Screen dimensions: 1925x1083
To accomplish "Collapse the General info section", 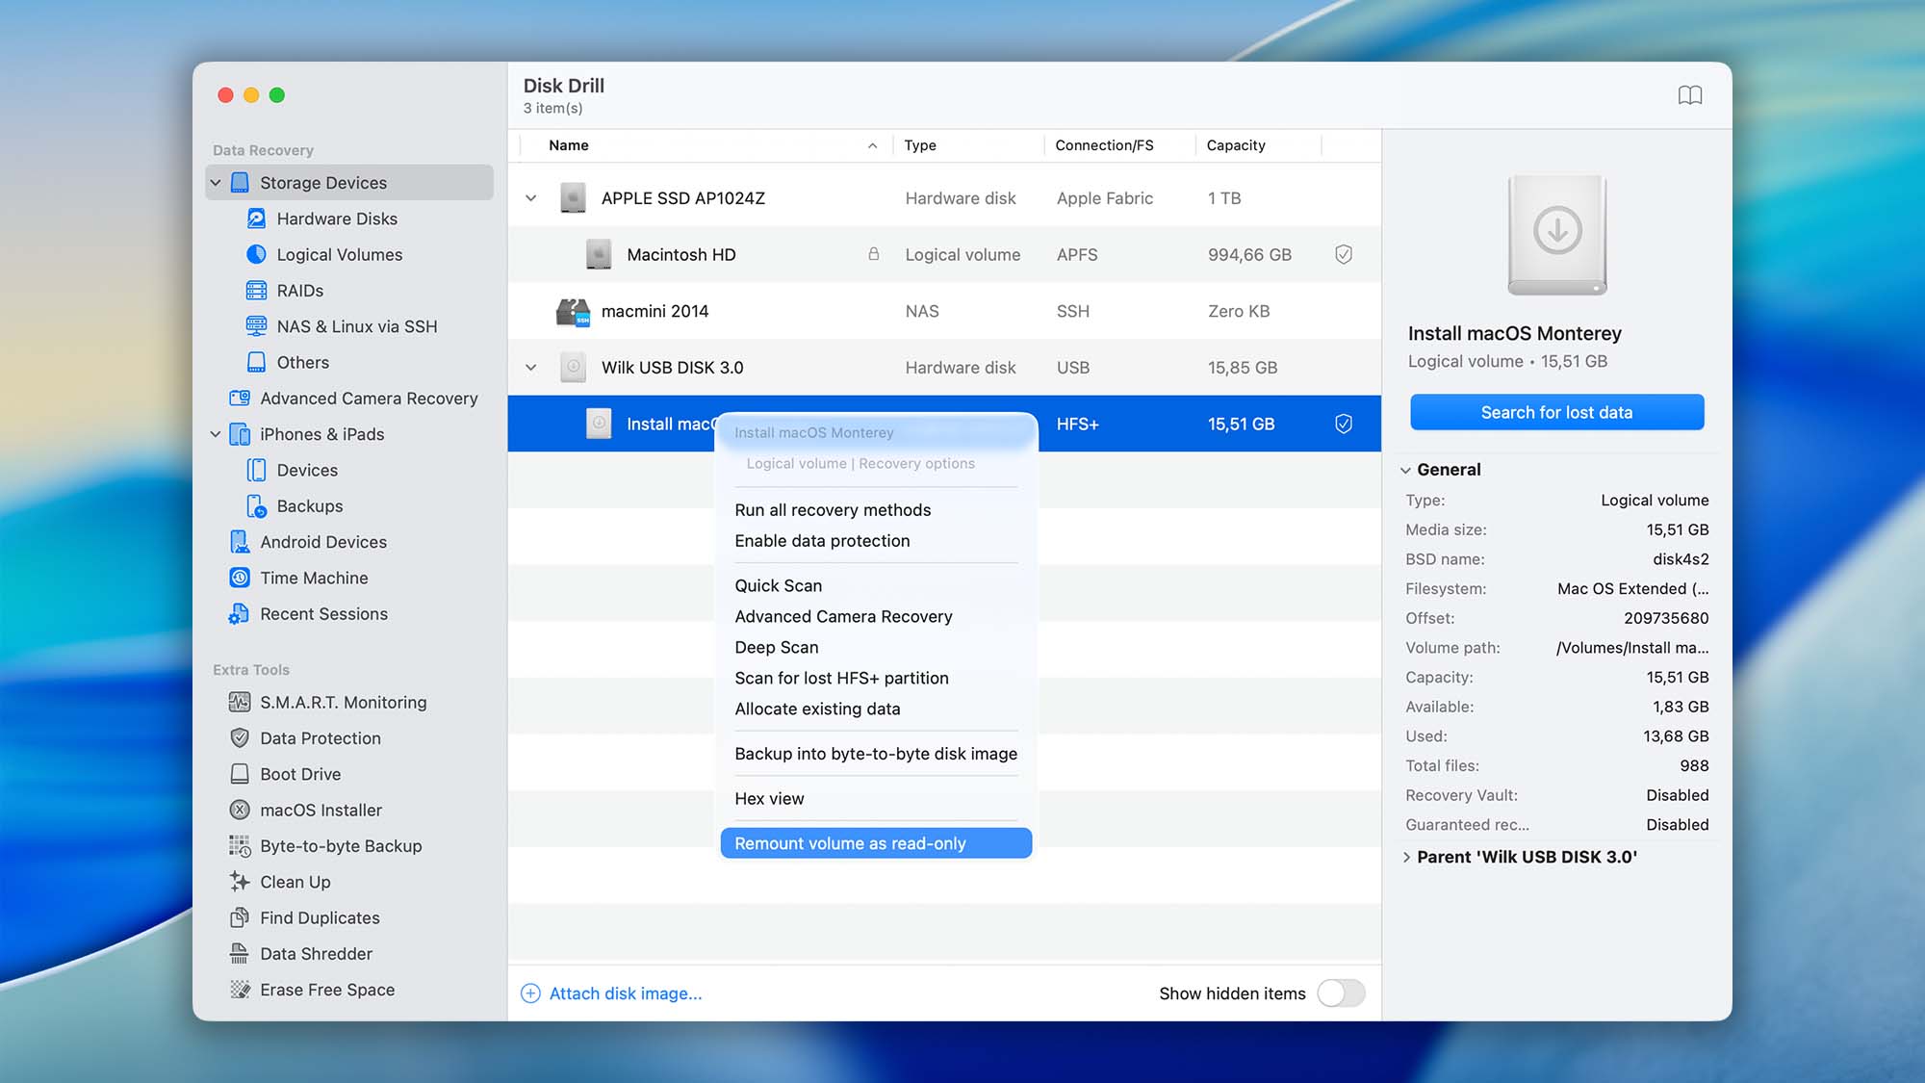I will (x=1405, y=470).
